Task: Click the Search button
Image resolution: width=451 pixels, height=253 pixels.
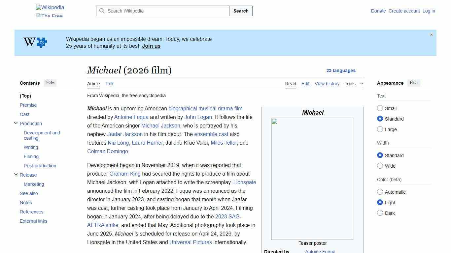Action: coord(240,11)
